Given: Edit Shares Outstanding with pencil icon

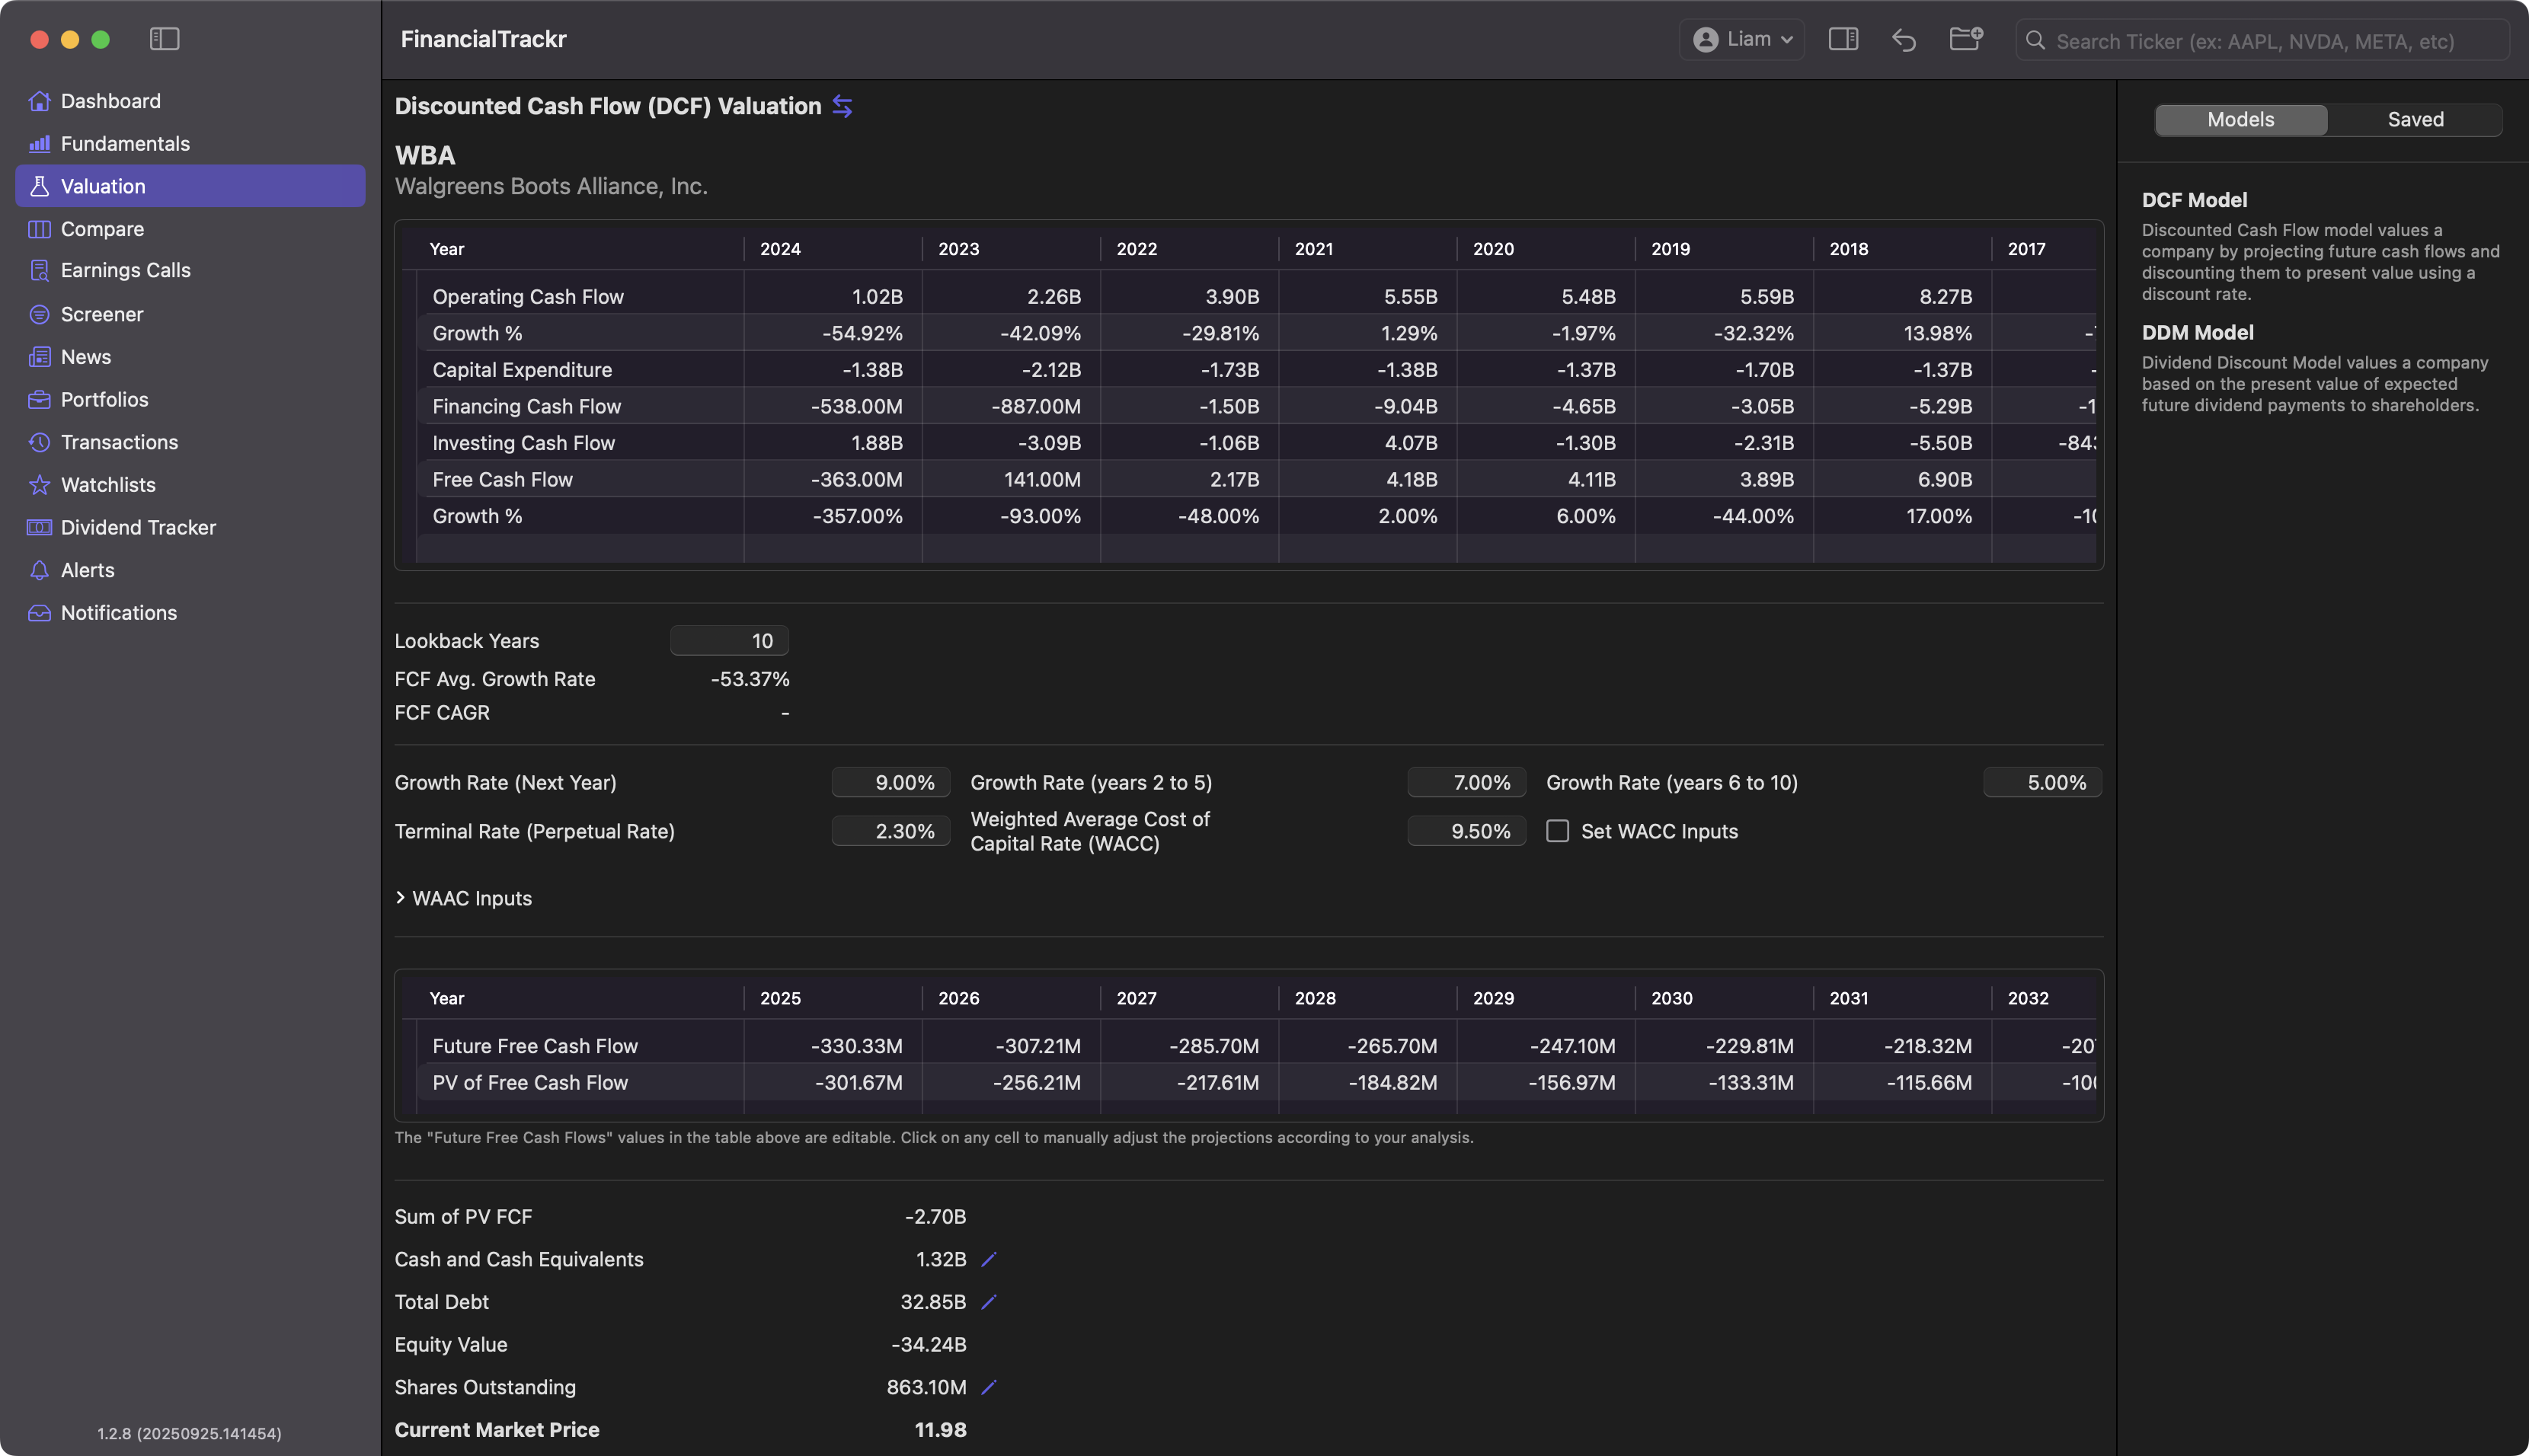Looking at the screenshot, I should tap(989, 1387).
